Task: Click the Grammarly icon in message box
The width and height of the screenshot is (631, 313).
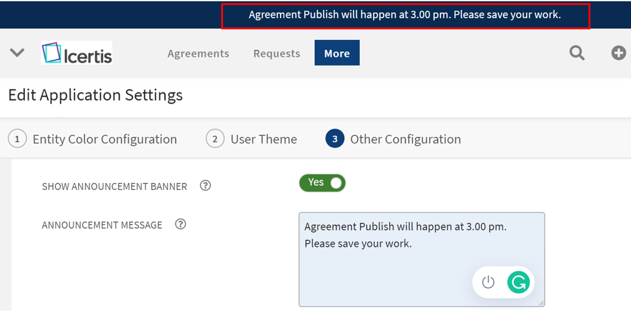Action: [518, 282]
